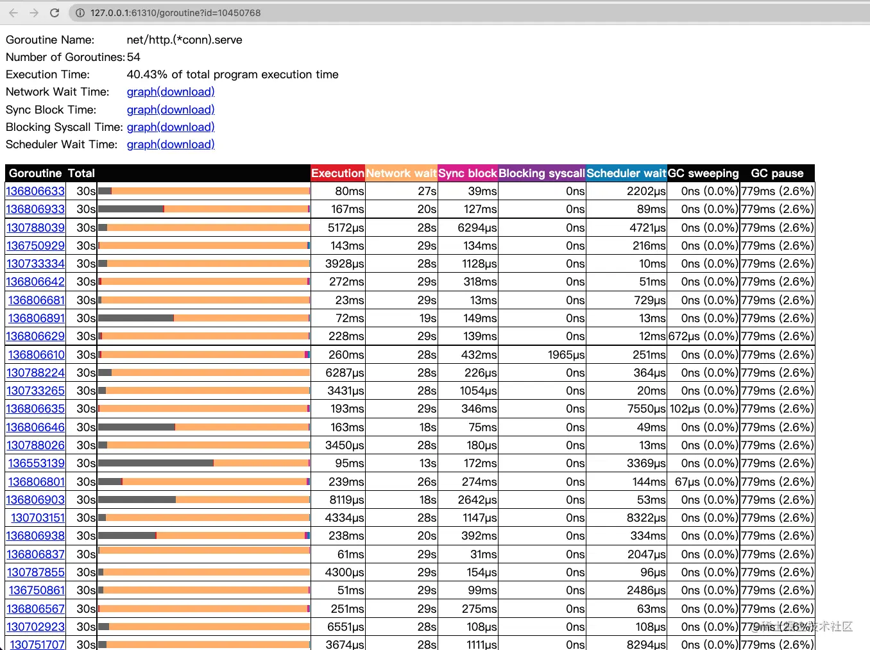Open goroutine 130751707 link

click(37, 644)
